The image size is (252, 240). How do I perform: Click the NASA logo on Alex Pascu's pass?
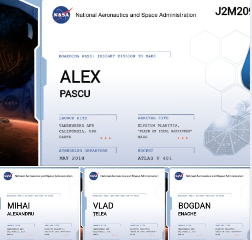click(x=62, y=15)
